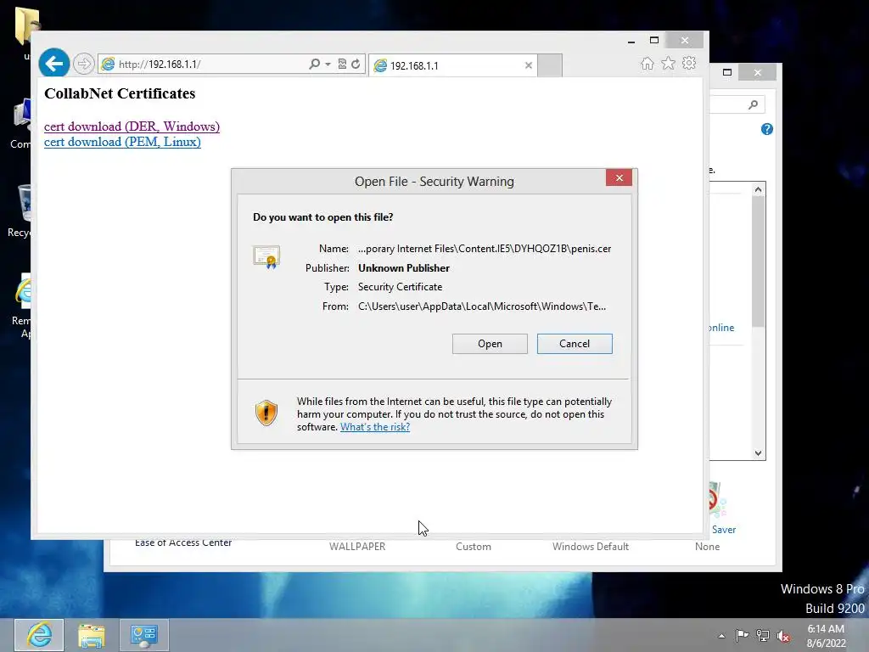This screenshot has width=869, height=652.
Task: Open the Internet Explorer tools gear menu
Action: coord(689,63)
